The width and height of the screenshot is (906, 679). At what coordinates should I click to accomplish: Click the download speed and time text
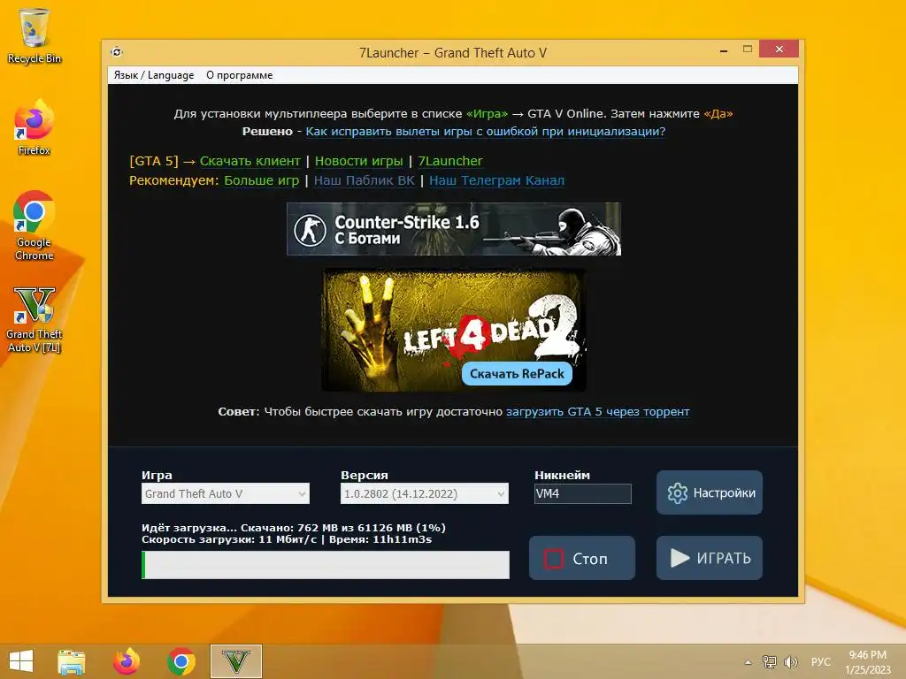[x=287, y=540]
